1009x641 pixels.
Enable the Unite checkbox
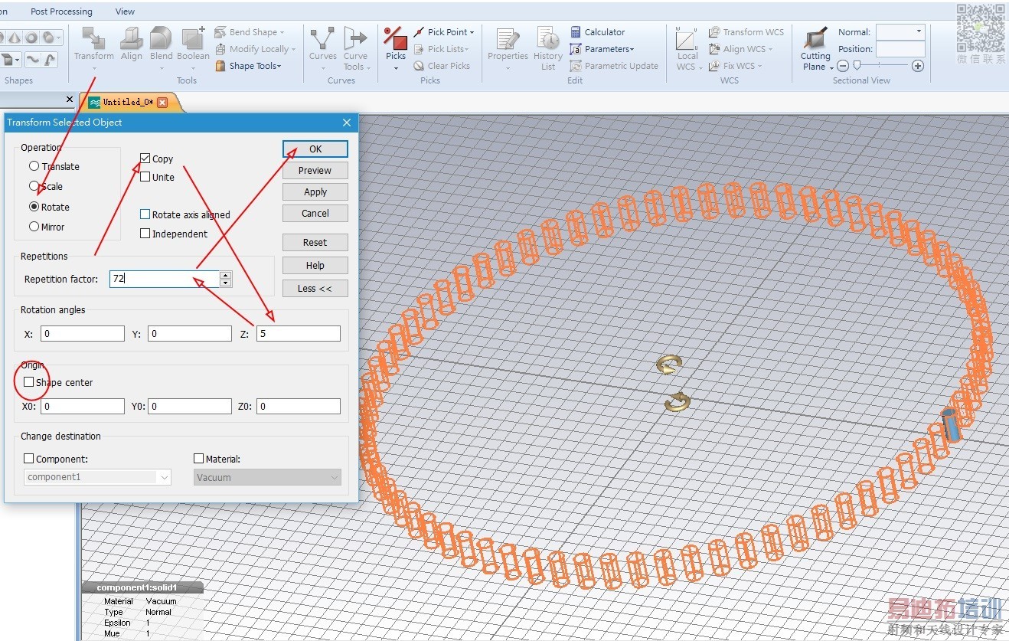click(x=145, y=177)
